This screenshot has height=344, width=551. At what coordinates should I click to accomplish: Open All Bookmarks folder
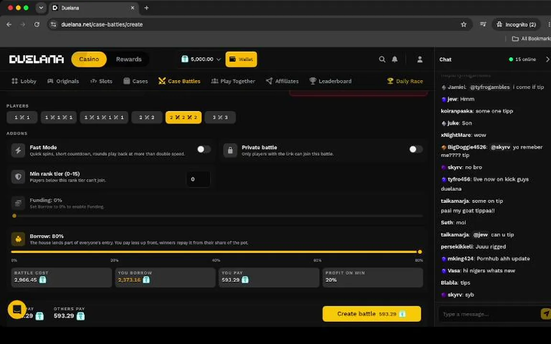(x=531, y=39)
